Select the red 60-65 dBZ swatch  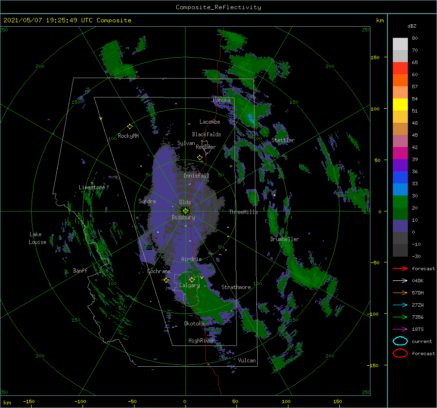[400, 68]
